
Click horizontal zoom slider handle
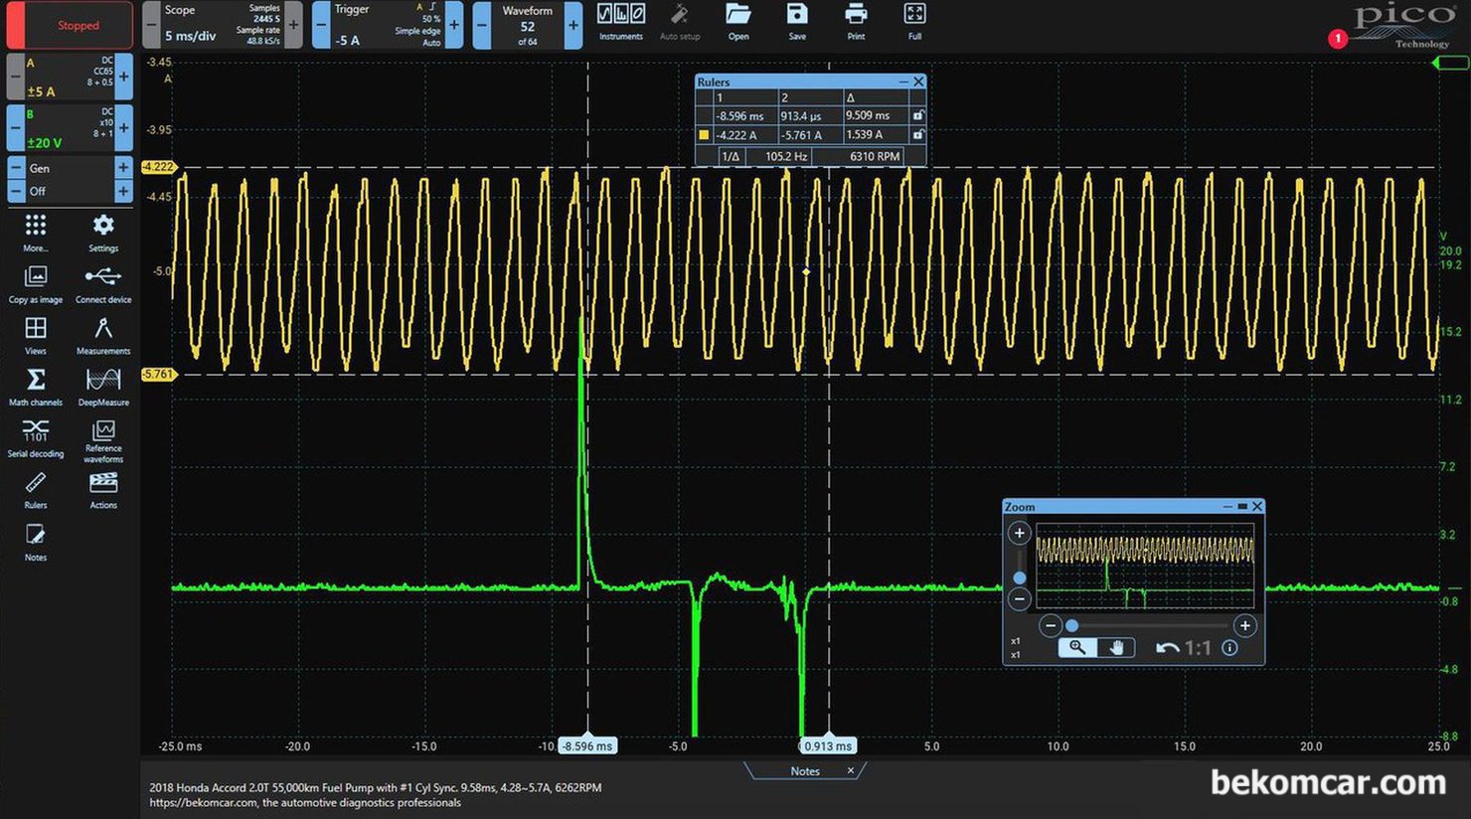1071,626
